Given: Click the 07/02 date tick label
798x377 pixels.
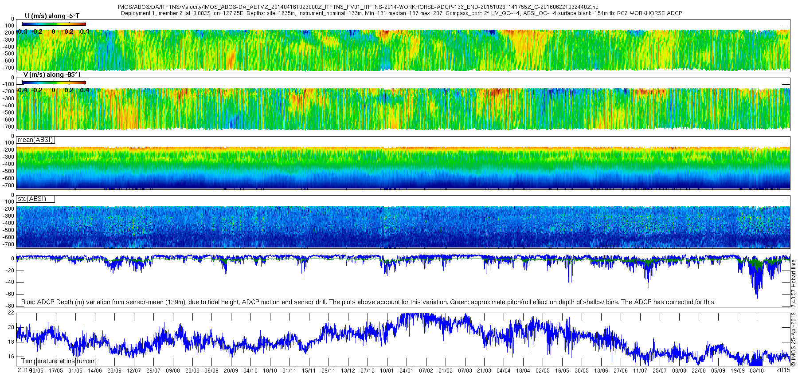Looking at the screenshot, I should tap(426, 371).
